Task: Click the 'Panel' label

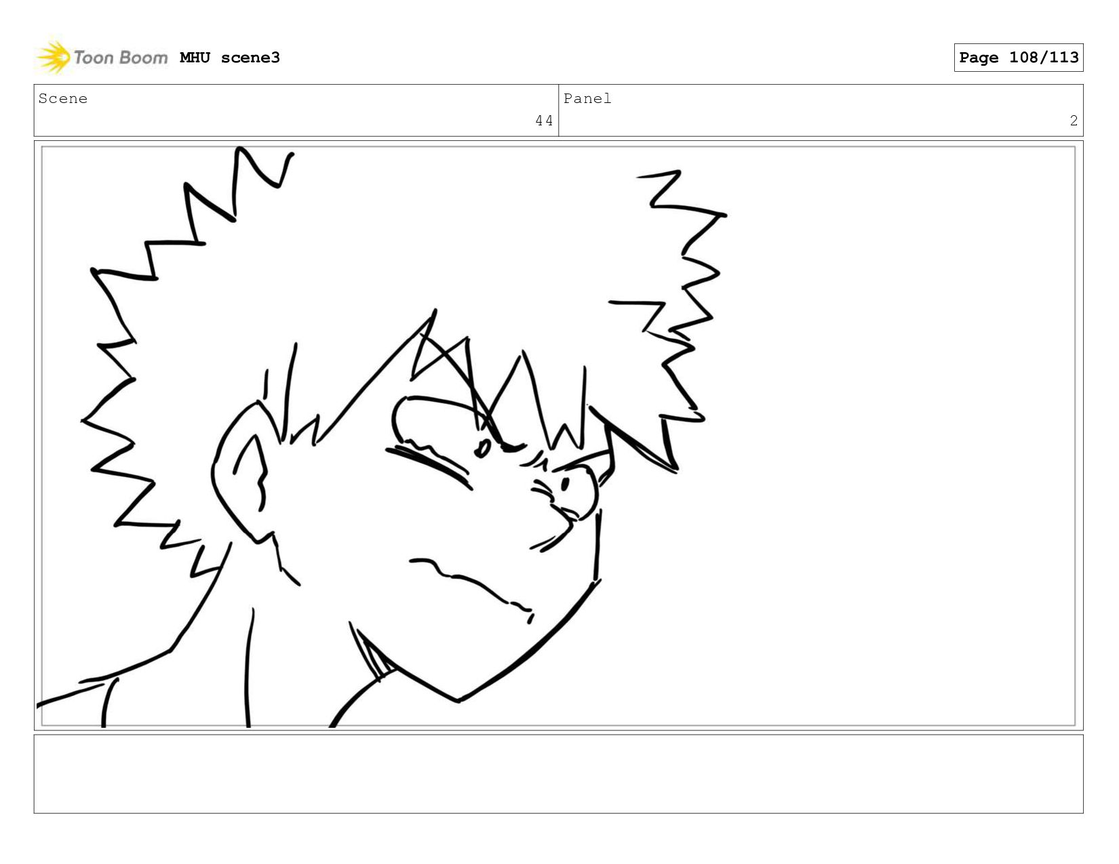Action: (x=587, y=99)
